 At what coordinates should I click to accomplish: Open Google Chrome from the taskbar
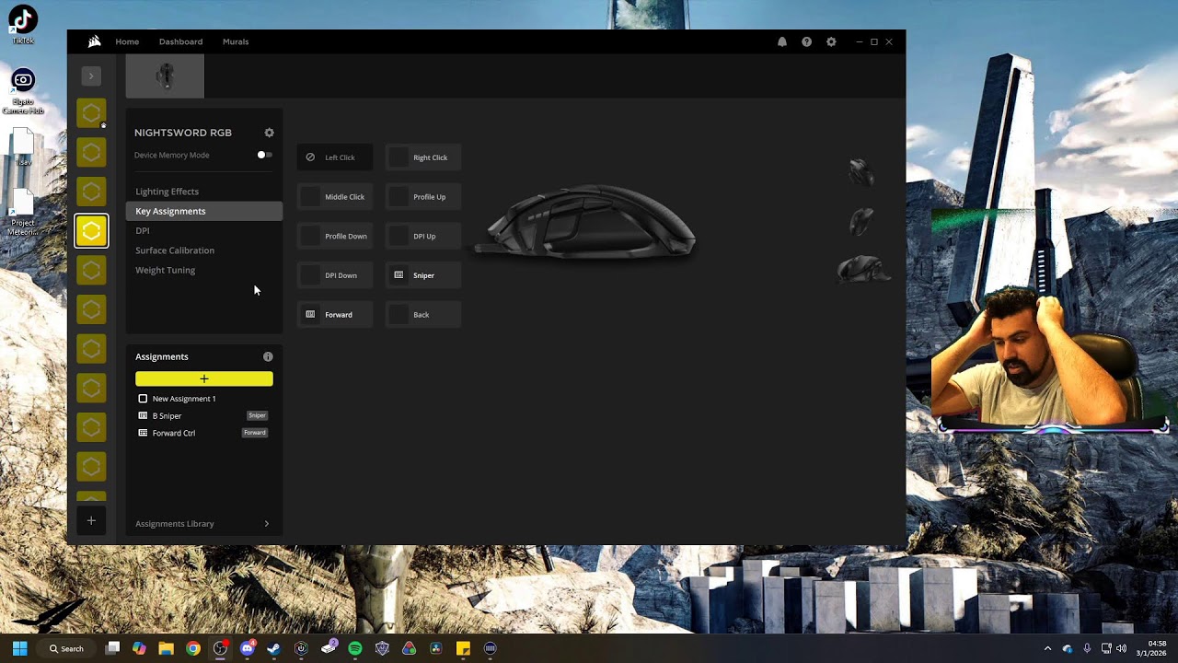192,648
